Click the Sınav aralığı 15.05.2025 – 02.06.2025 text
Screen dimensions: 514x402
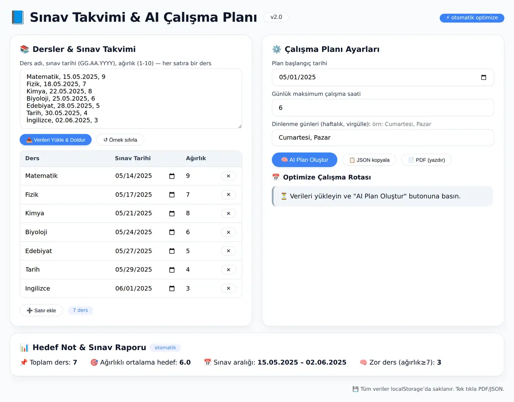coord(275,363)
